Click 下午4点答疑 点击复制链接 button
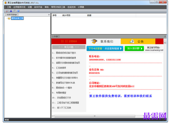This screenshot has height=124, width=171. tap(105, 49)
